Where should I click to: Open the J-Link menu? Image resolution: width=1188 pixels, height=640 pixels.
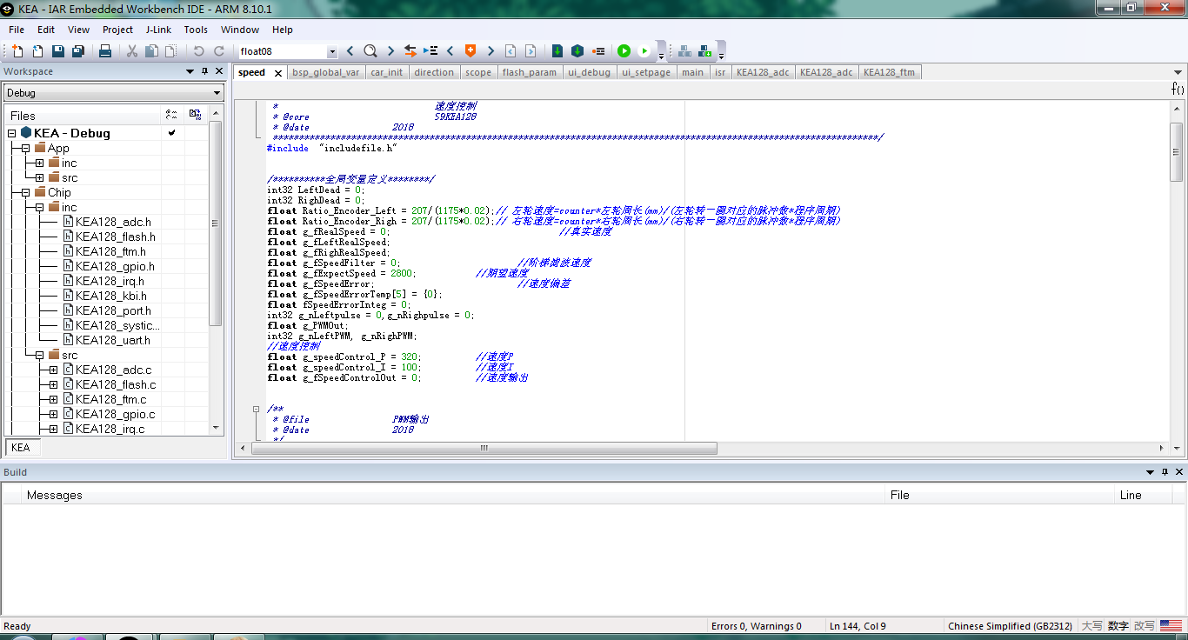click(x=158, y=30)
